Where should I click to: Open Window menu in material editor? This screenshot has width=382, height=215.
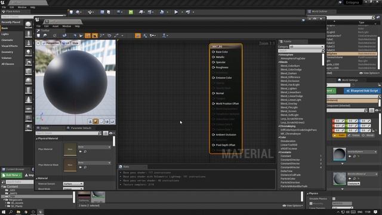[66, 26]
